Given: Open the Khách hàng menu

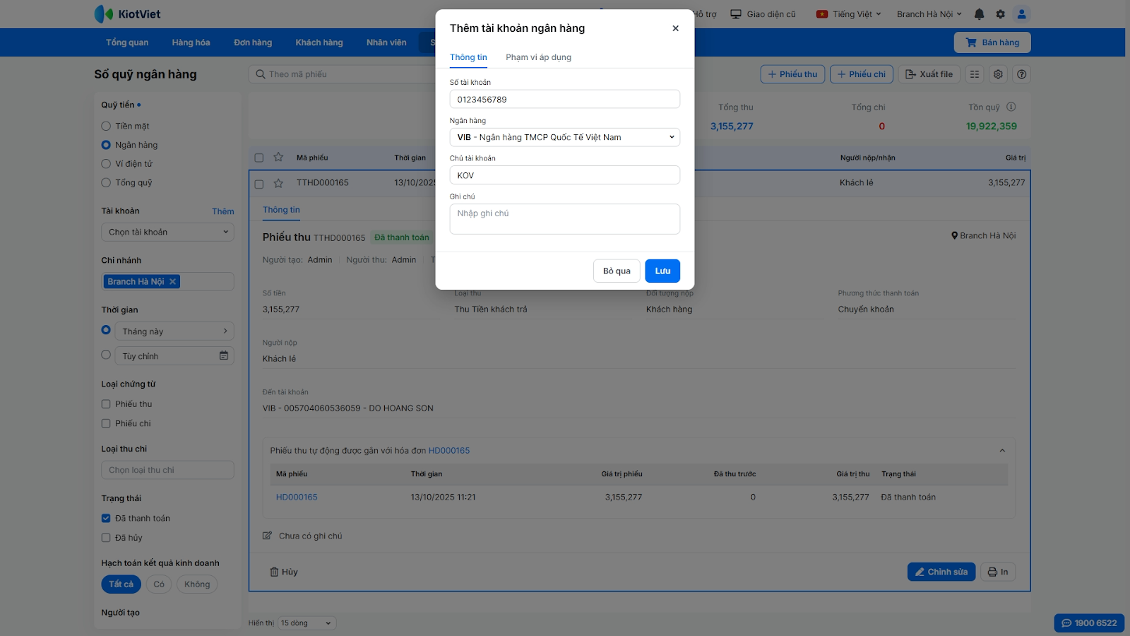Looking at the screenshot, I should click(319, 42).
